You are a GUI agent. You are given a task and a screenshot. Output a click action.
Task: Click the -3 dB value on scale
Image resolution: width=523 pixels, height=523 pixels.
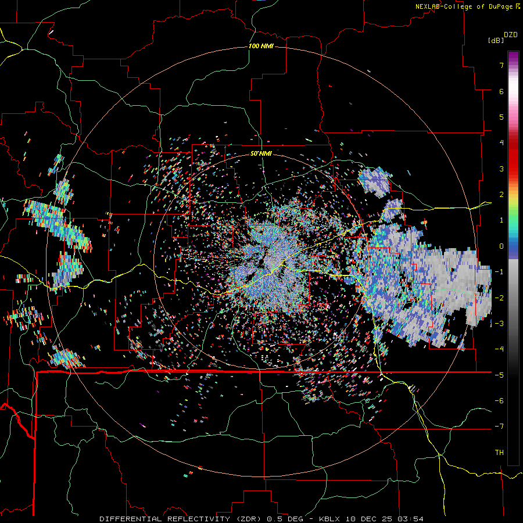pyautogui.click(x=499, y=324)
